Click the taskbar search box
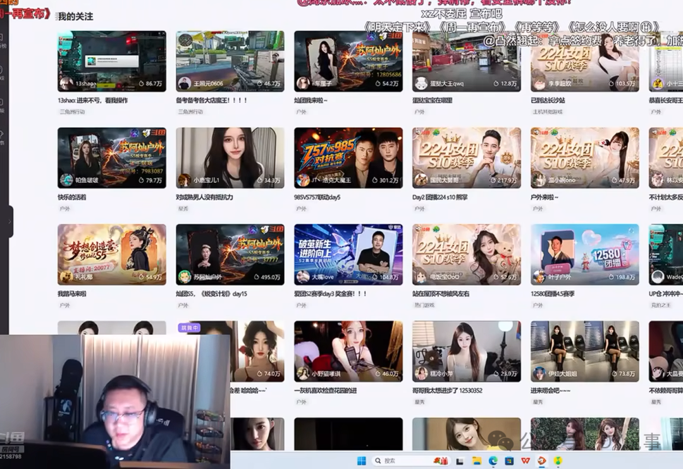The height and width of the screenshot is (469, 683). click(412, 461)
